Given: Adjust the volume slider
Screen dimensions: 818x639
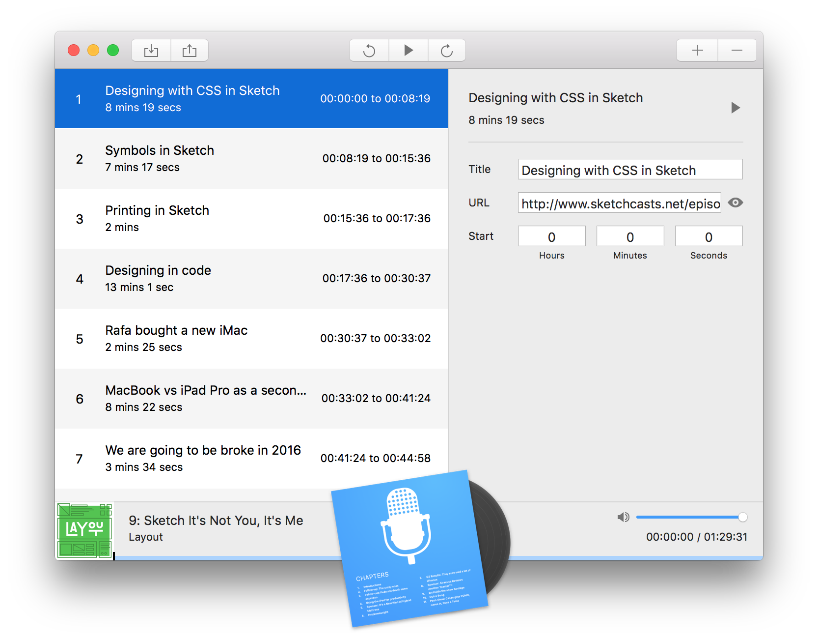Looking at the screenshot, I should pos(689,517).
